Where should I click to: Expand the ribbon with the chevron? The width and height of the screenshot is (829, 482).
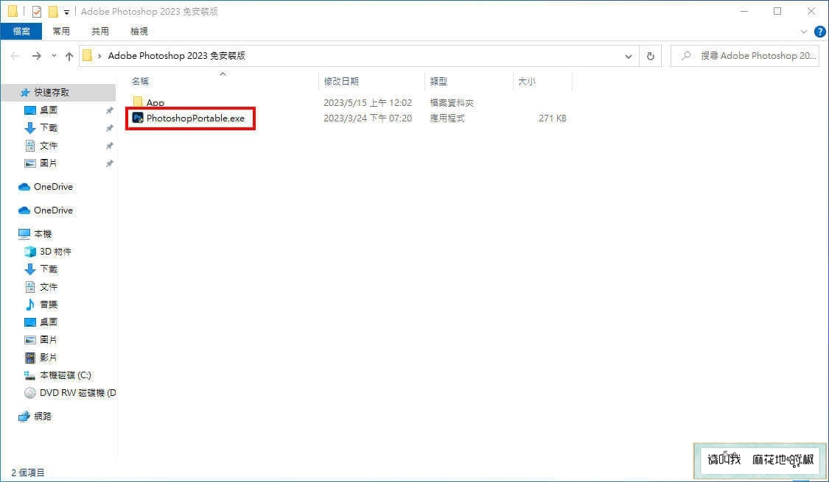tap(804, 32)
